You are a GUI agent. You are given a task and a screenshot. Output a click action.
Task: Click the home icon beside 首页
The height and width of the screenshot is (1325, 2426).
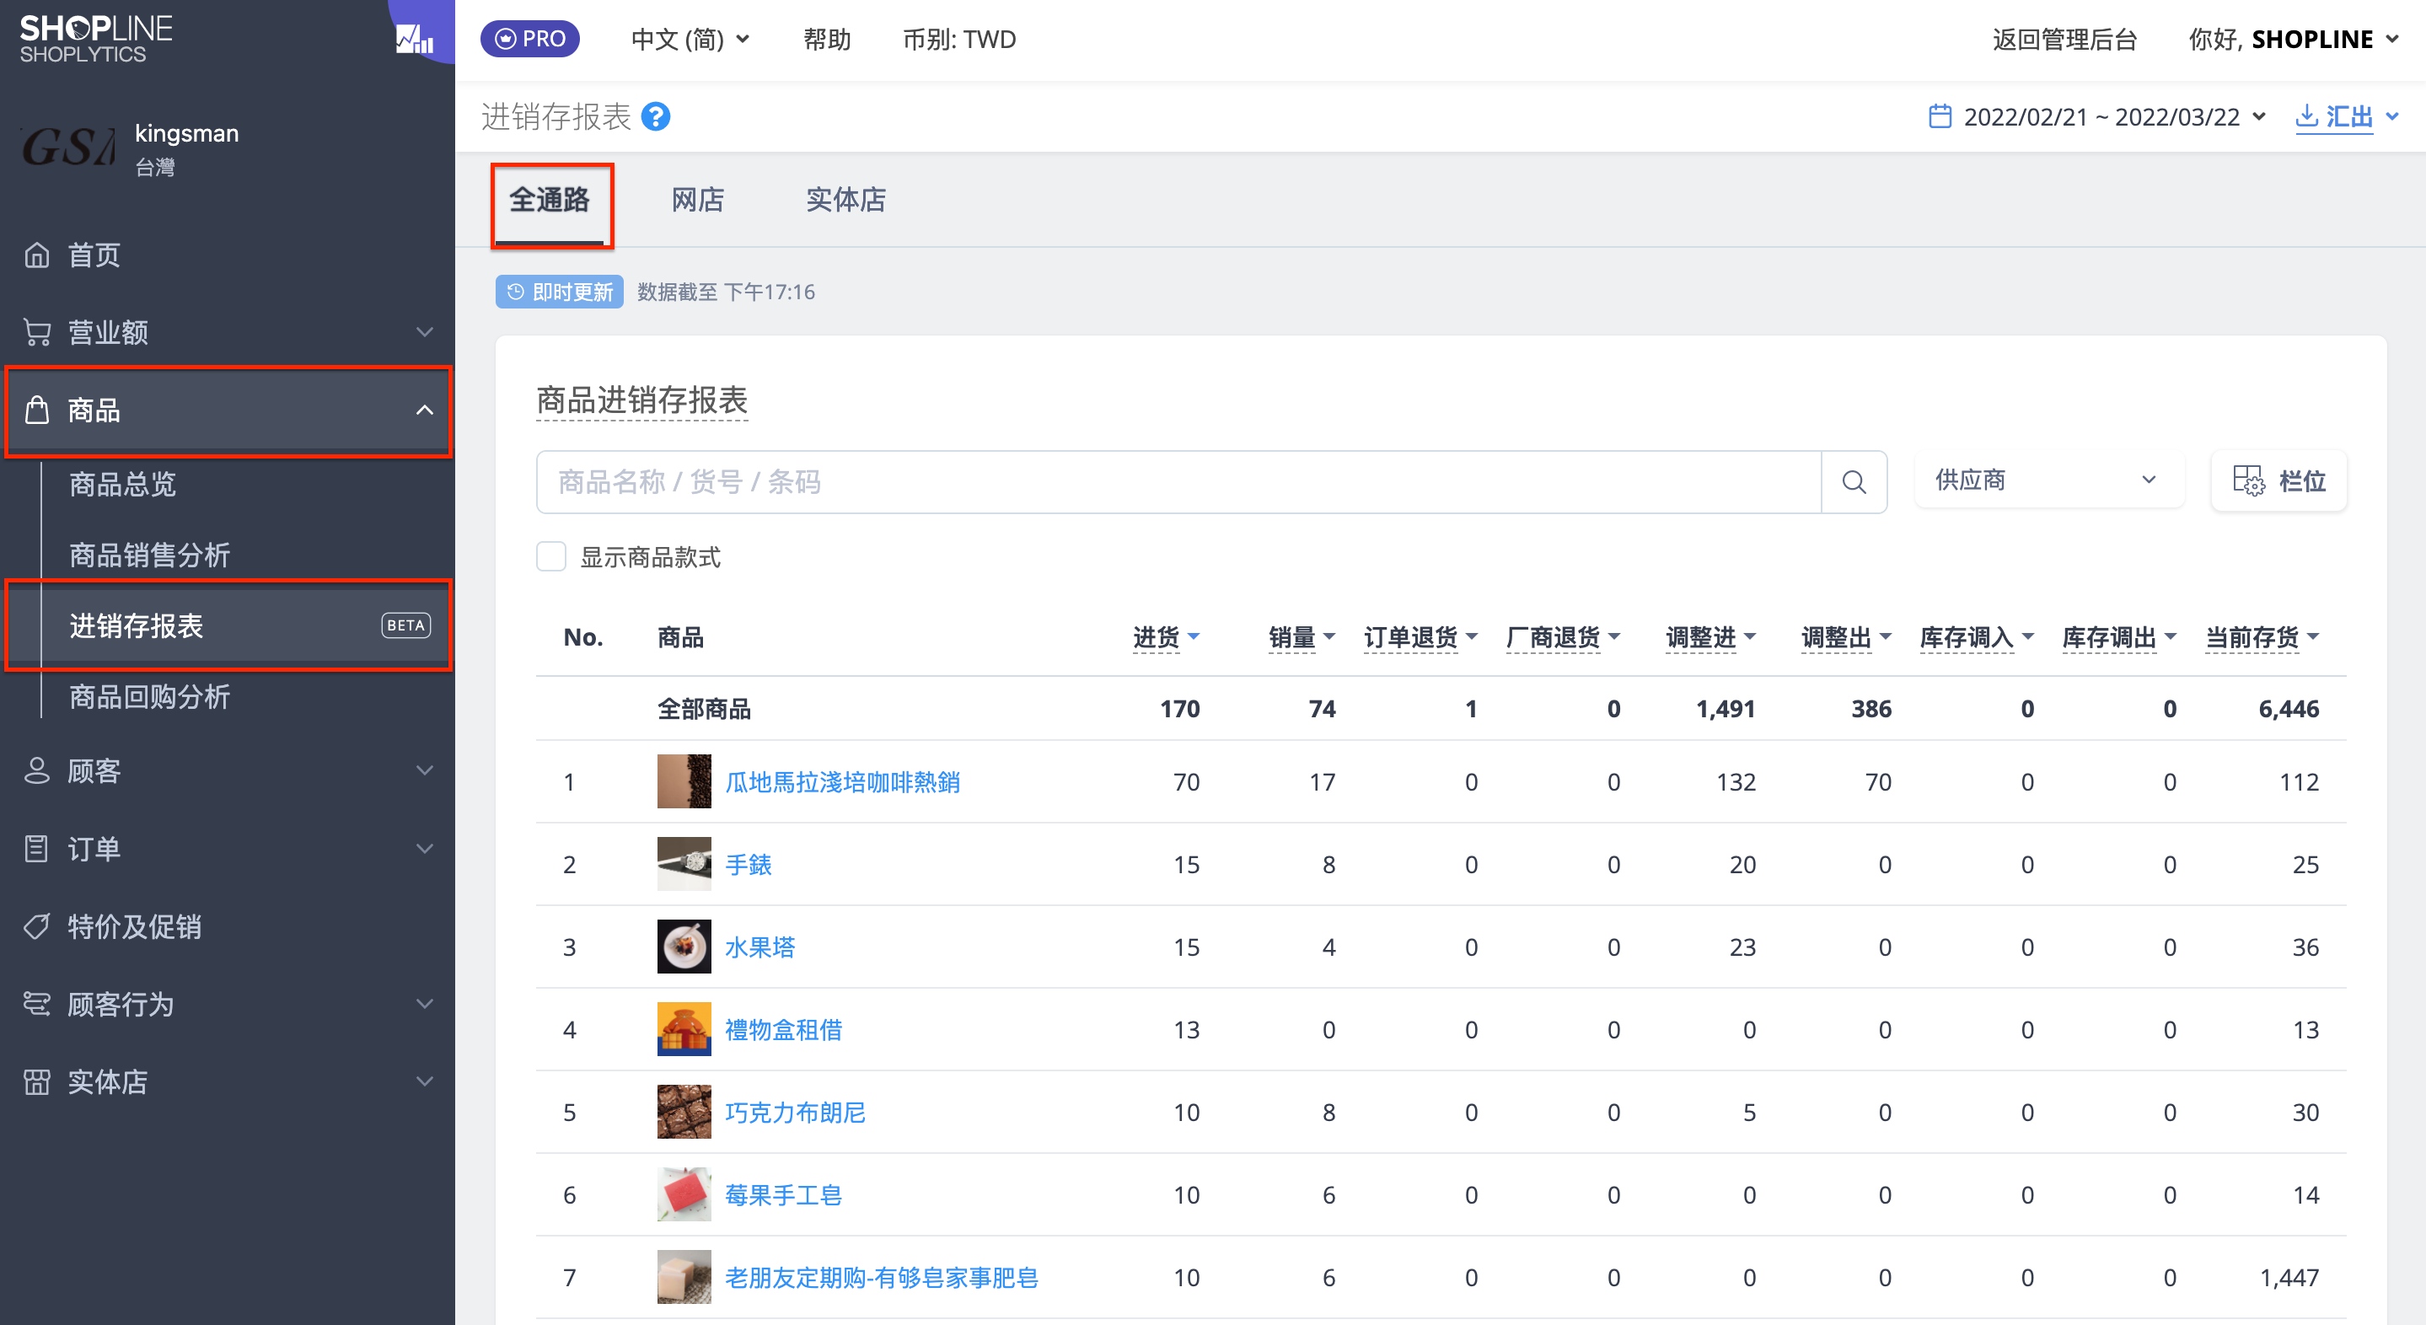point(37,255)
